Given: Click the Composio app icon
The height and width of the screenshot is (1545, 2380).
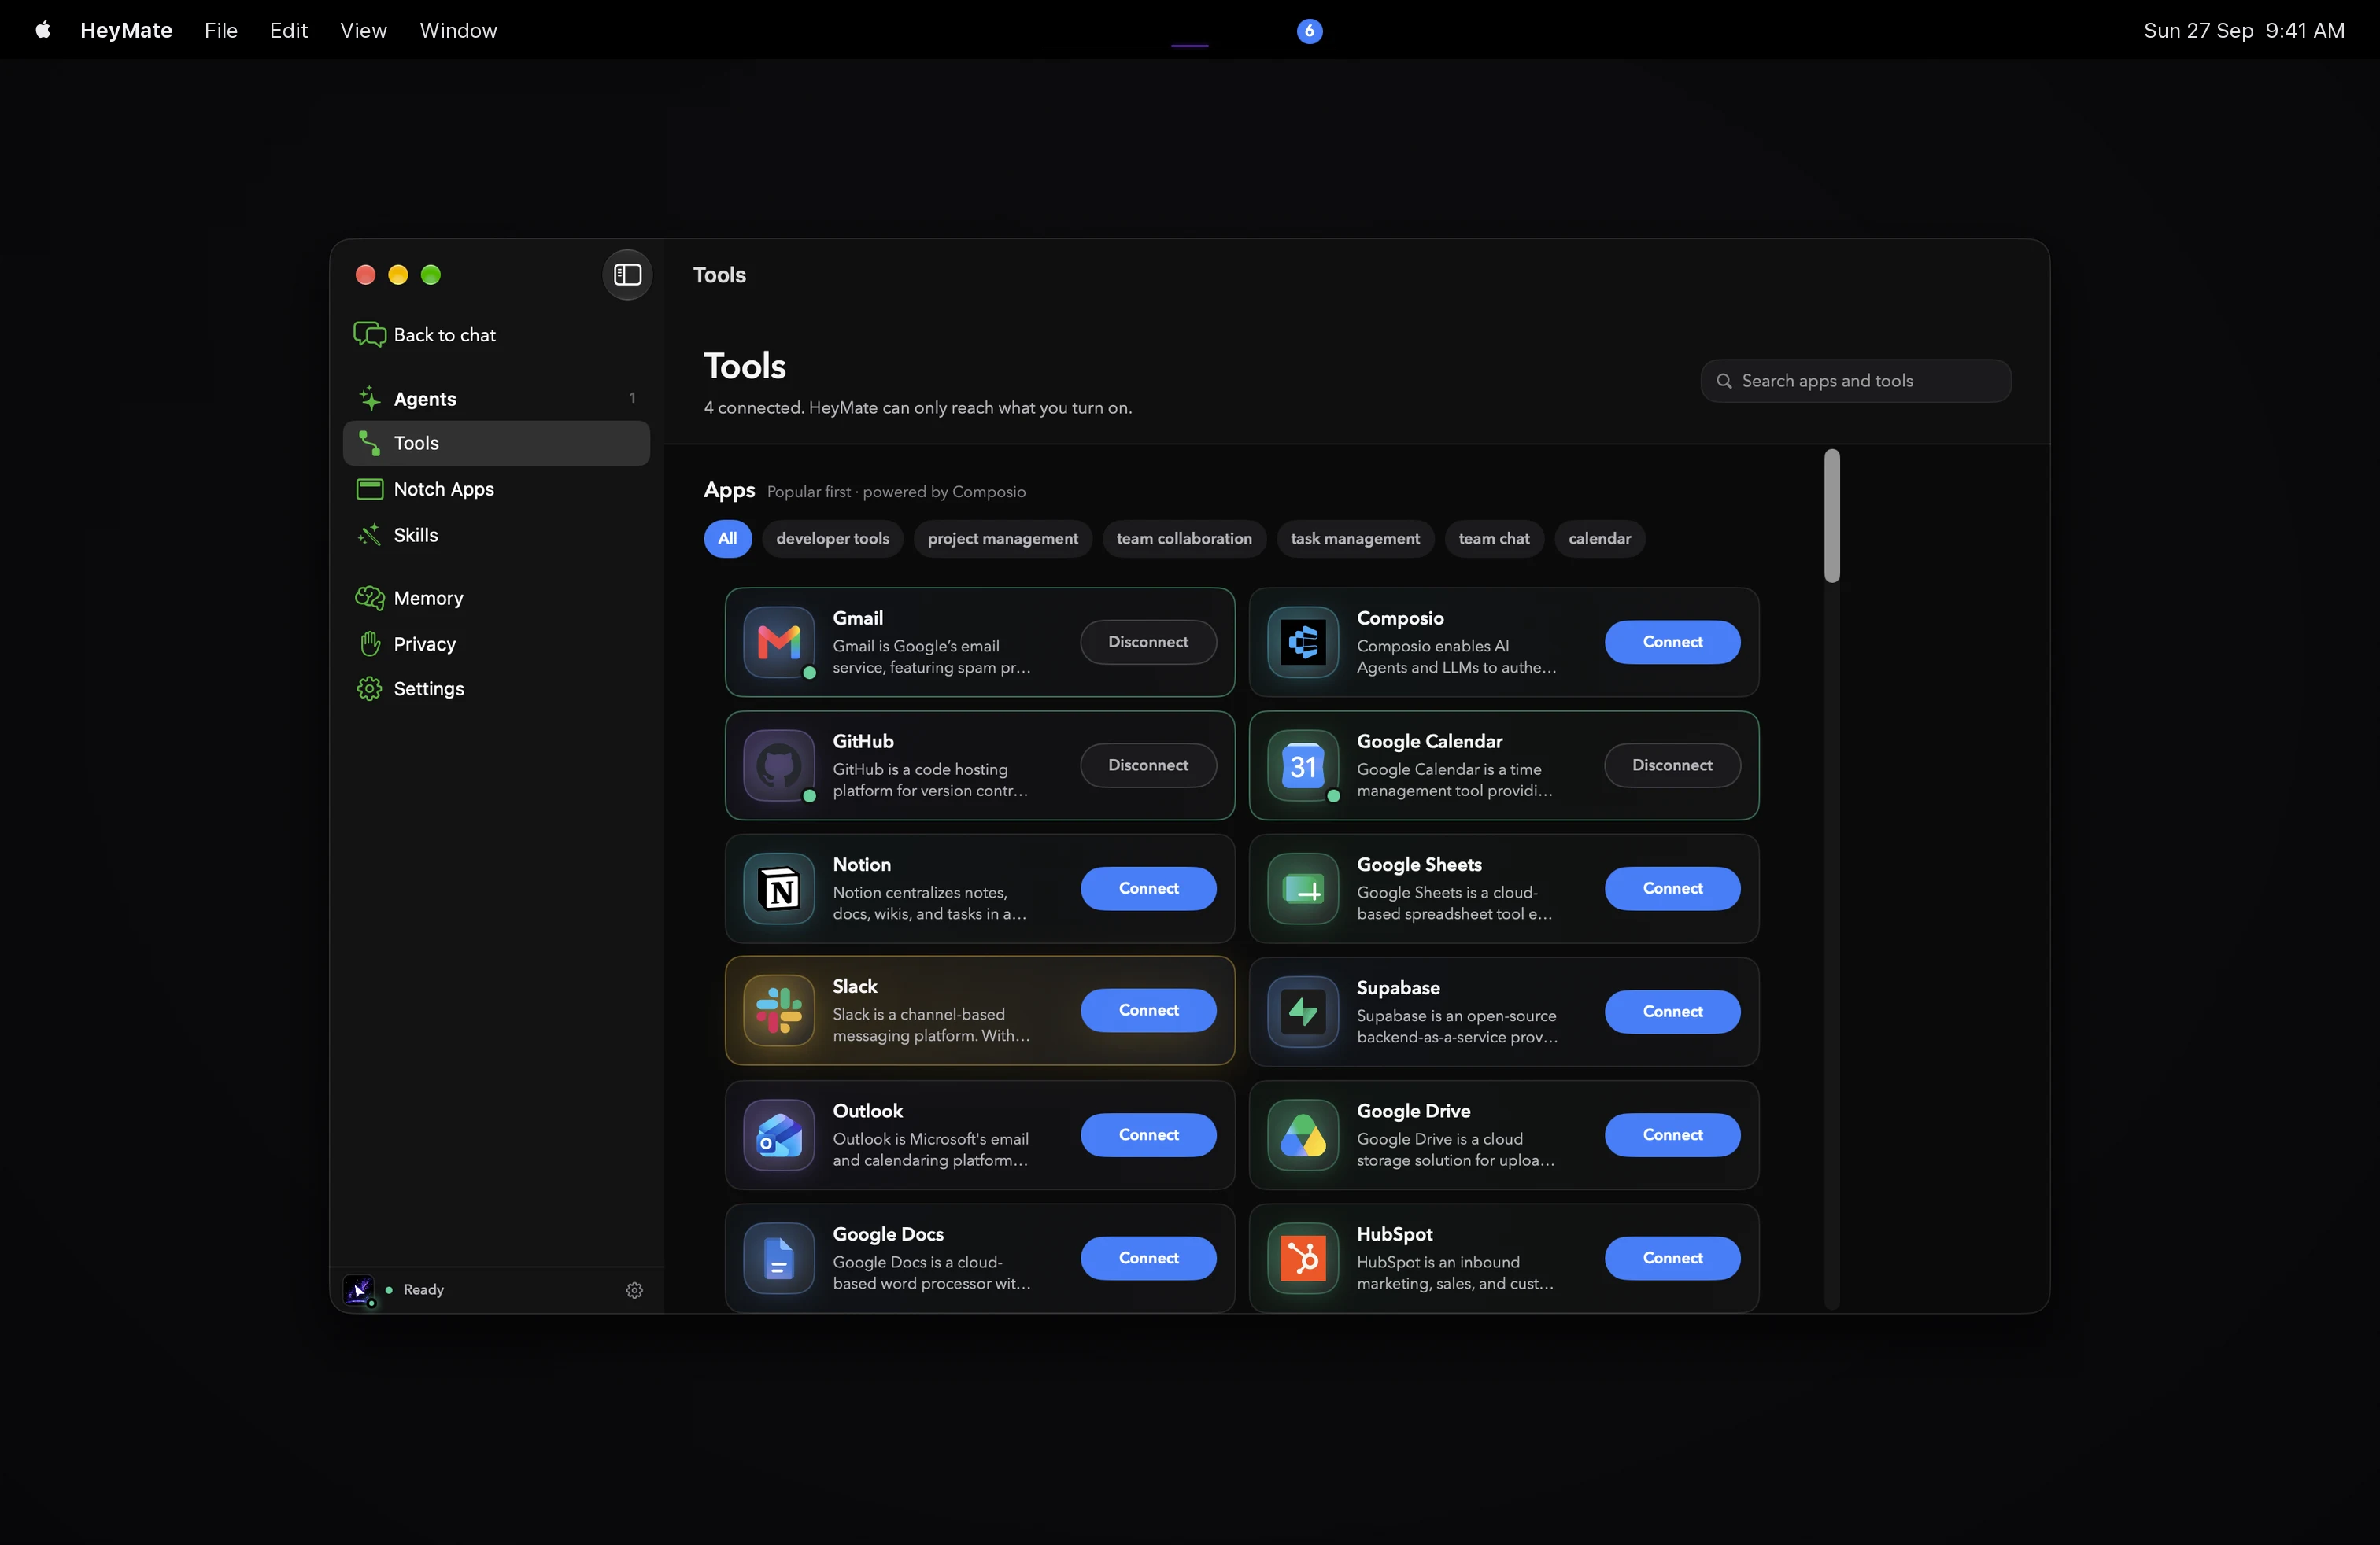Looking at the screenshot, I should (1303, 642).
